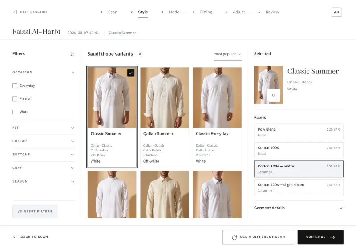Open the magnifier zoom on selected garment
This screenshot has width=356, height=249.
(274, 95)
